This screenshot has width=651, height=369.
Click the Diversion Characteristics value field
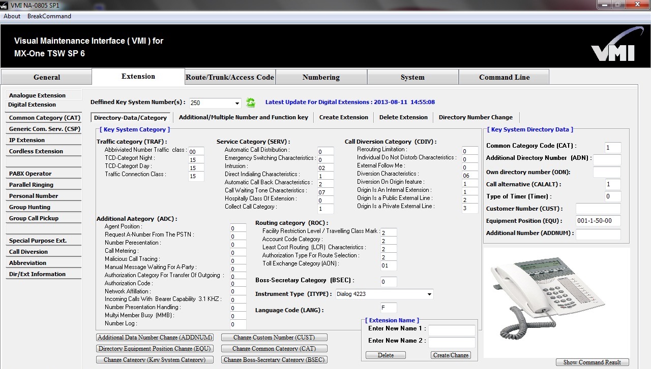point(470,176)
